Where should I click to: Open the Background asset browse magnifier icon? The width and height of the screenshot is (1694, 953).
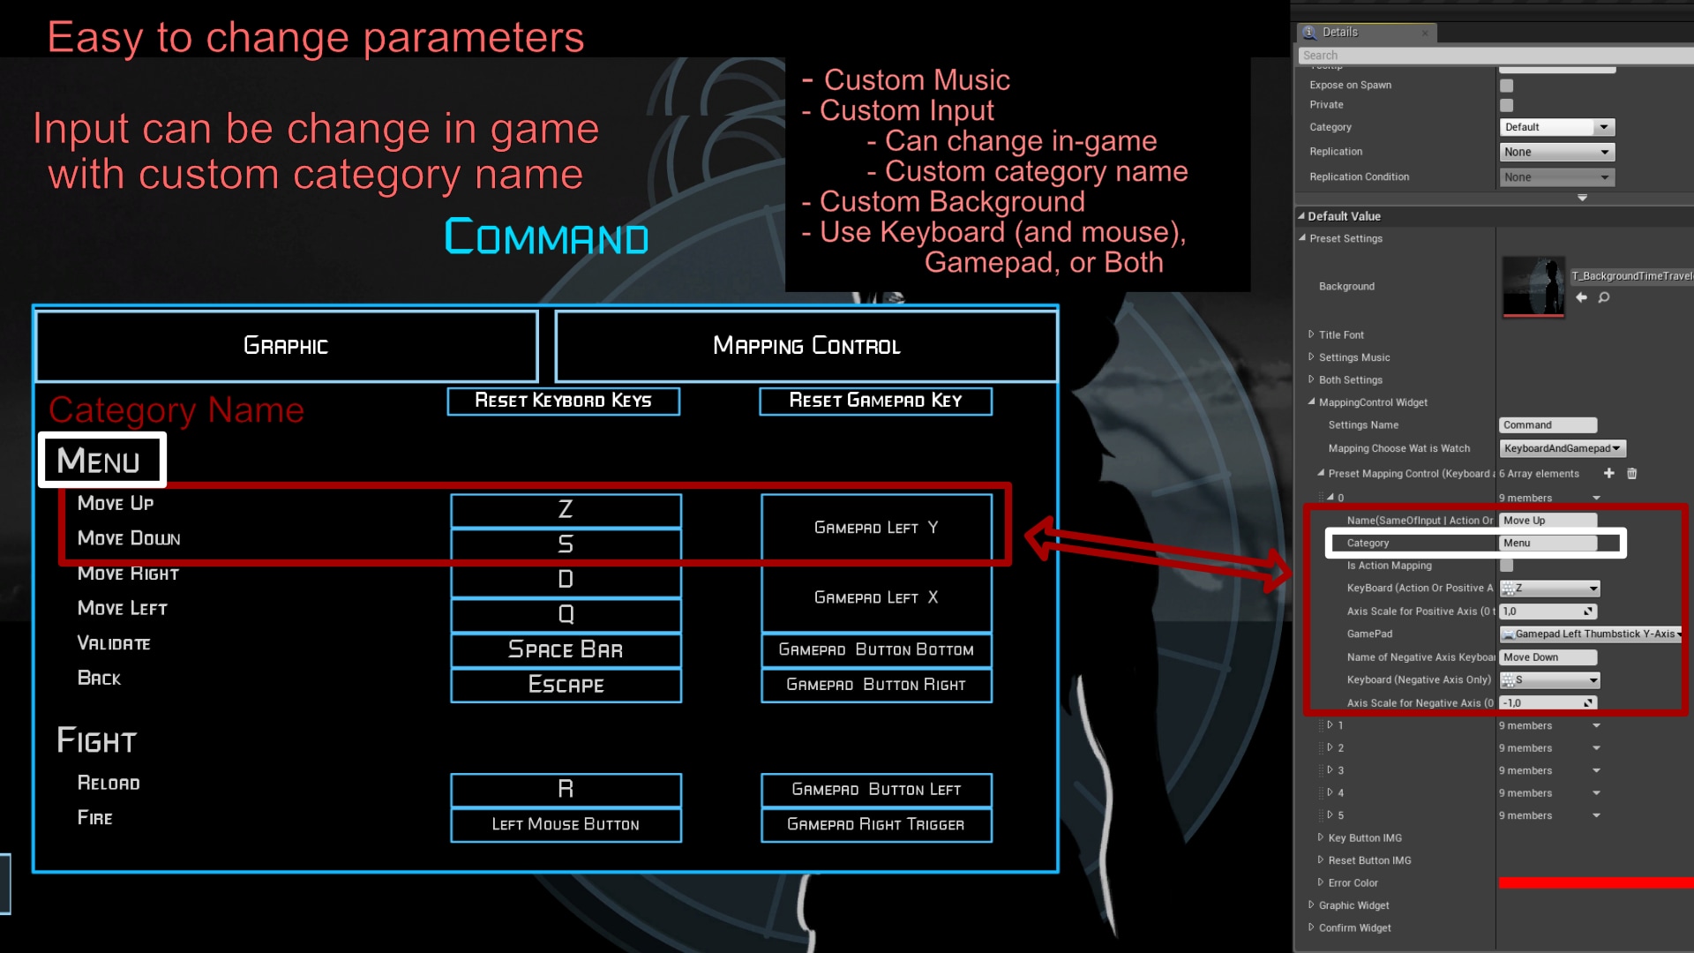coord(1604,297)
